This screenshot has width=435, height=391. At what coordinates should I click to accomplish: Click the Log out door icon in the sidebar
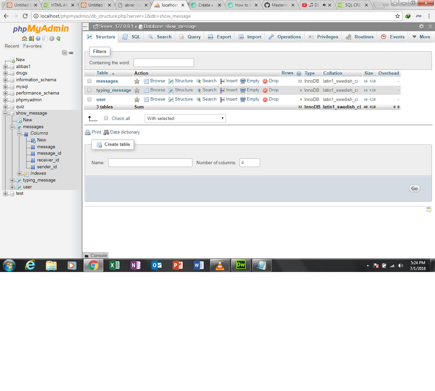point(31,38)
